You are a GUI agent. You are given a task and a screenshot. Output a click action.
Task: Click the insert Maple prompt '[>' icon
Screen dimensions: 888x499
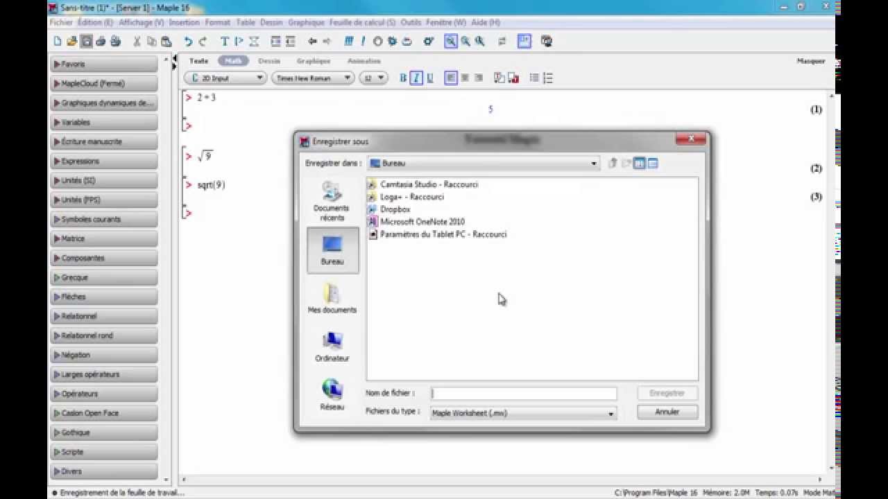click(239, 42)
